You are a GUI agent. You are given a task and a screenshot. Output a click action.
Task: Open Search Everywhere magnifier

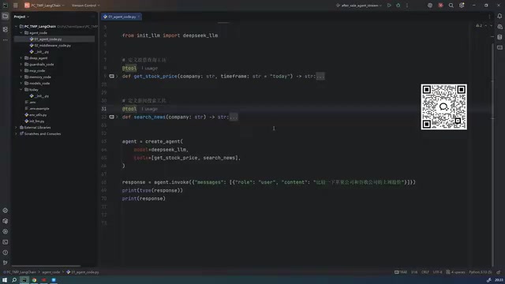tap(451, 6)
